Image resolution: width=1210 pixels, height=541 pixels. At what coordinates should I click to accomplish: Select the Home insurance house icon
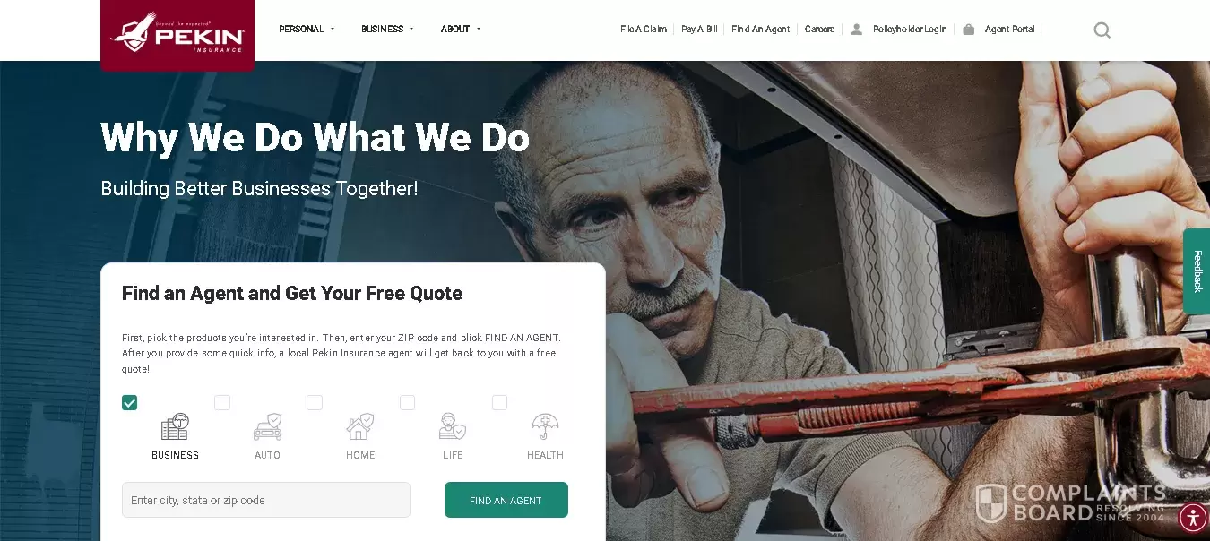tap(360, 426)
